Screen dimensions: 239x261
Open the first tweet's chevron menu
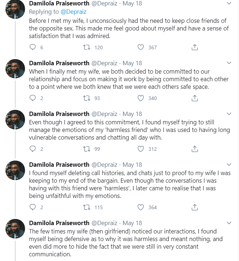point(228,4)
